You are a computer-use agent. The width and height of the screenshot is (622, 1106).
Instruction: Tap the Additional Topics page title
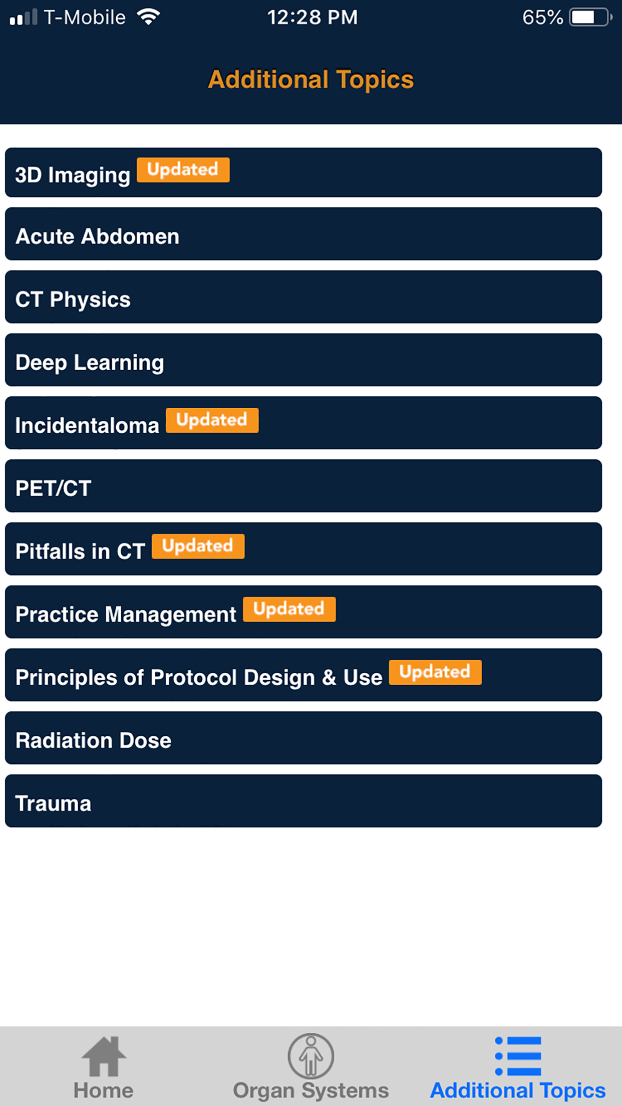tap(311, 80)
